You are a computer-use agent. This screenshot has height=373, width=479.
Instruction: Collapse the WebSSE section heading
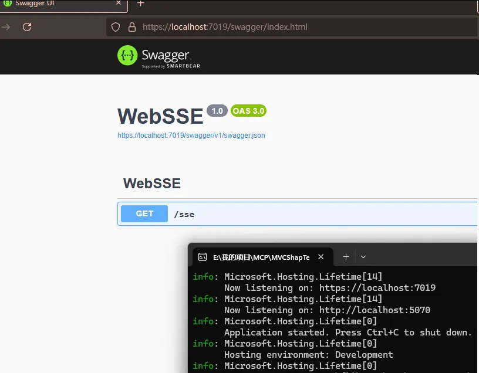[152, 184]
